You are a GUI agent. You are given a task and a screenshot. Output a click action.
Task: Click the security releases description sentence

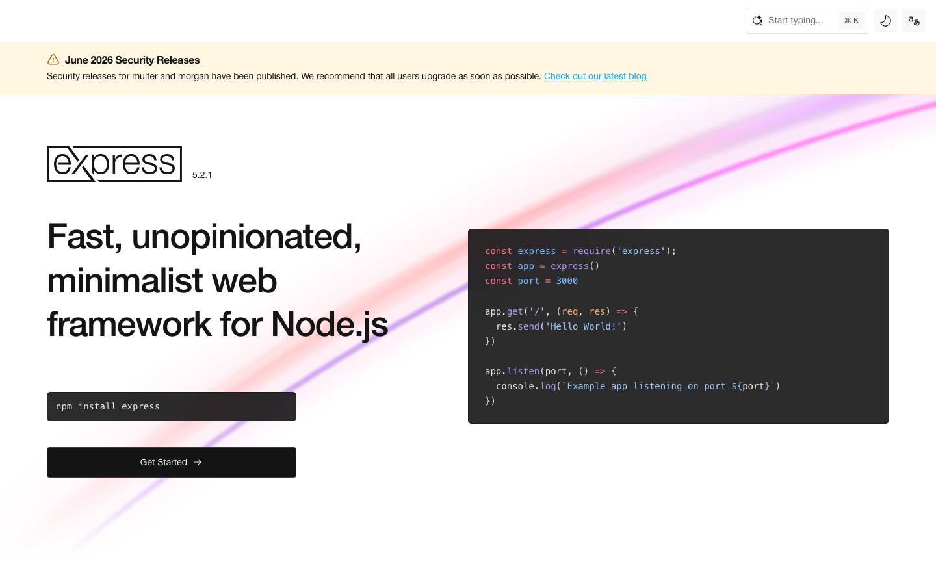[x=294, y=76]
